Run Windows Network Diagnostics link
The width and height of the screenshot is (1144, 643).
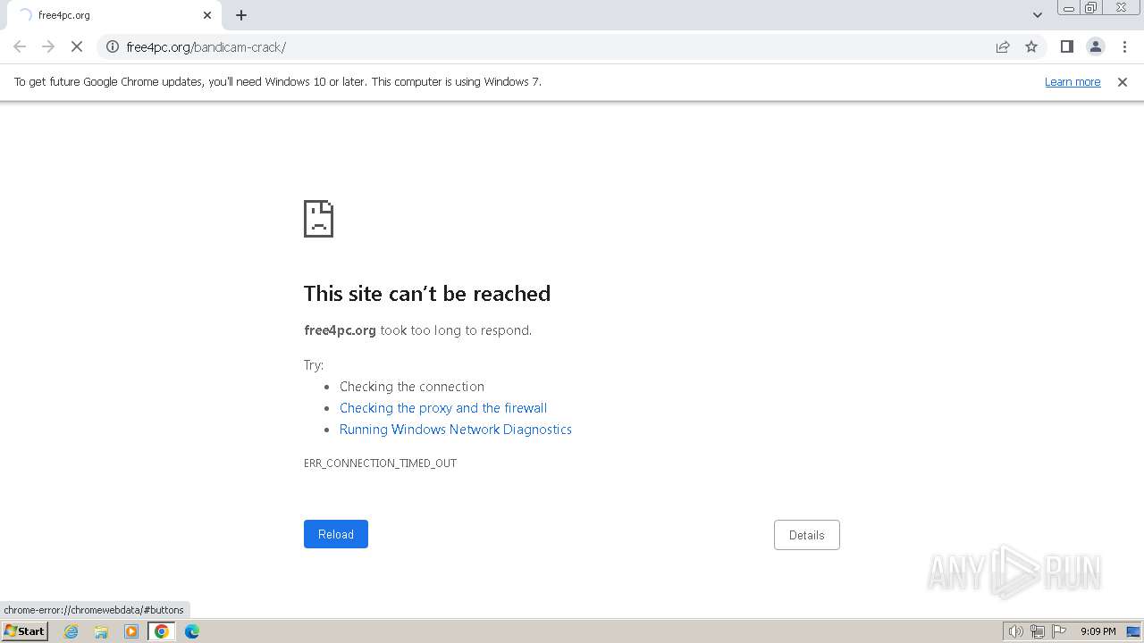point(456,430)
